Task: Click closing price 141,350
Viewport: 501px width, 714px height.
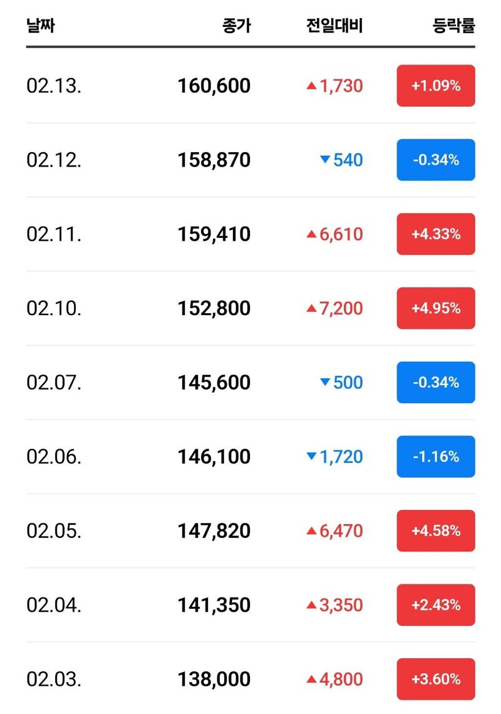Action: 214,605
